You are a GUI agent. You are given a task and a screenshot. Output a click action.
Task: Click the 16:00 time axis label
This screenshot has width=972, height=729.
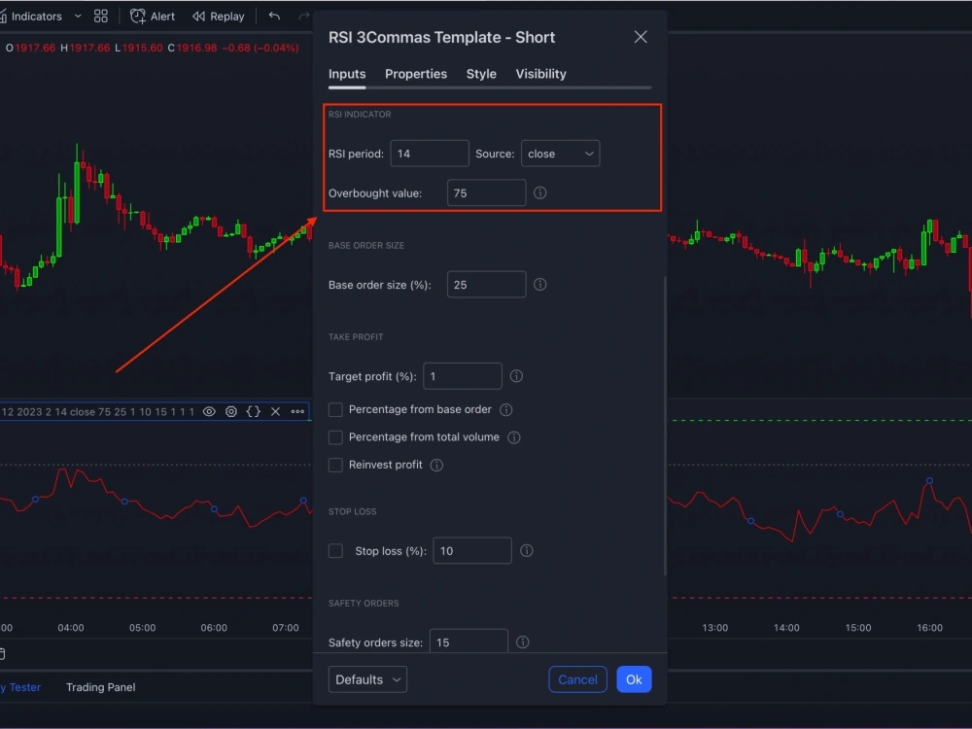(930, 628)
